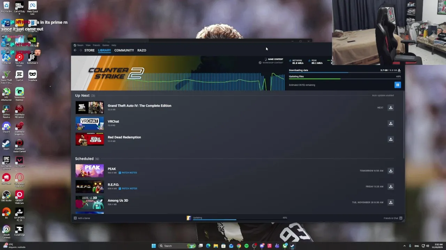446x250 pixels.
Task: Click download icon for R.E.P.O. row
Action: (391, 186)
